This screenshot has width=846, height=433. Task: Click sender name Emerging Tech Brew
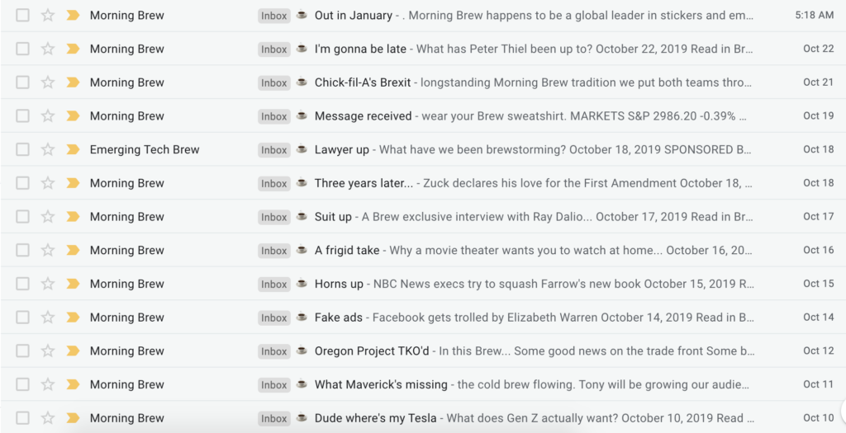[145, 149]
